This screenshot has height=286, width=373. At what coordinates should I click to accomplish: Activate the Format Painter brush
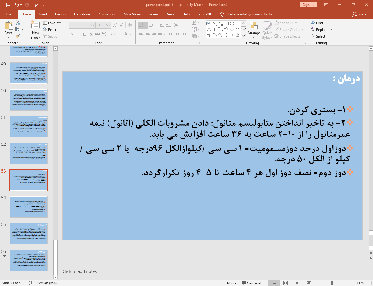coord(18,36)
